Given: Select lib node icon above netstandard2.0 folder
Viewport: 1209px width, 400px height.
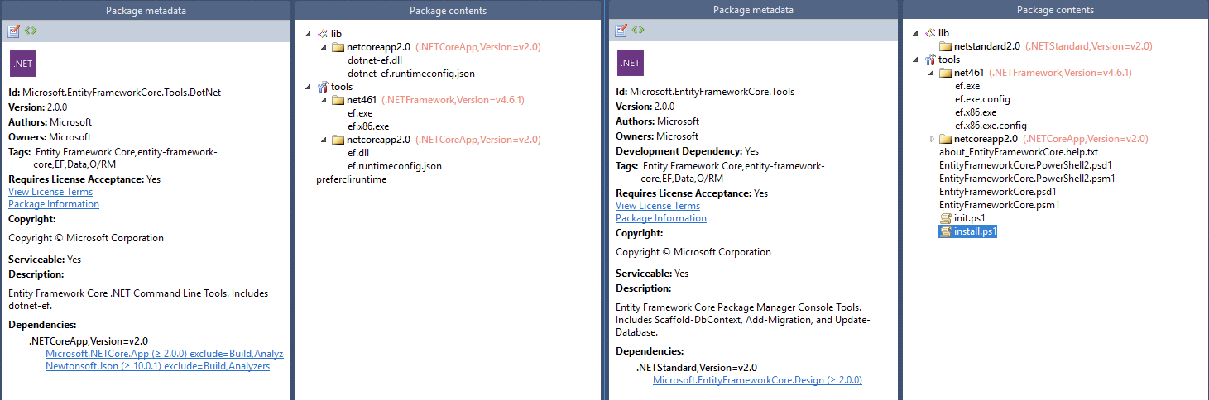Looking at the screenshot, I should [x=930, y=33].
